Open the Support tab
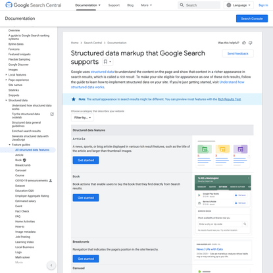This screenshot has height=273, width=273. point(114,5)
